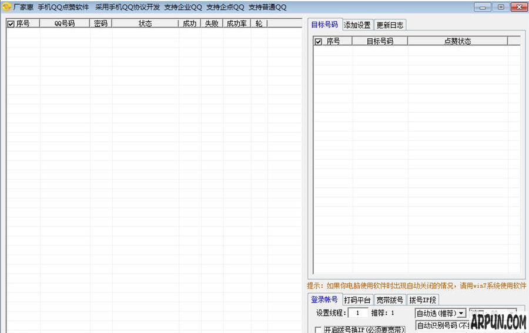The image size is (529, 333).
Task: Sort by the QQ号码 column header
Action: (65, 23)
